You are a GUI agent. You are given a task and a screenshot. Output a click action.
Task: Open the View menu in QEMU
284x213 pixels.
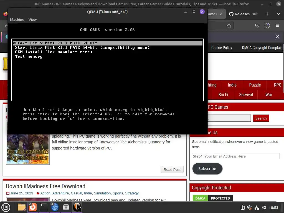pyautogui.click(x=33, y=20)
